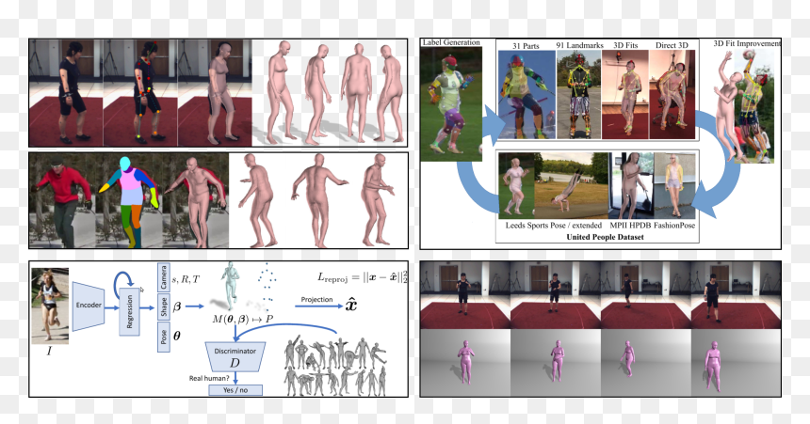Click the 'United People Dataset' title
Screen dimensions: 810x424
click(605, 237)
